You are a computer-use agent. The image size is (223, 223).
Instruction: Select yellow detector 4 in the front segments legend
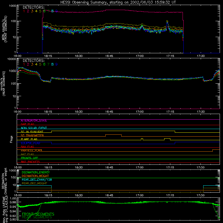(36, 11)
